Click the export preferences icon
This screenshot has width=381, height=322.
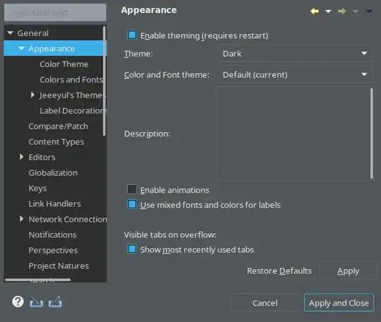pos(55,302)
